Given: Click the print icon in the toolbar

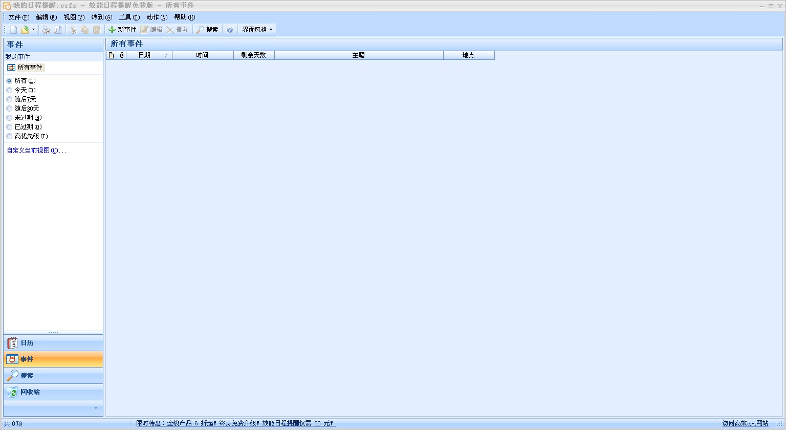Looking at the screenshot, I should click(x=46, y=30).
